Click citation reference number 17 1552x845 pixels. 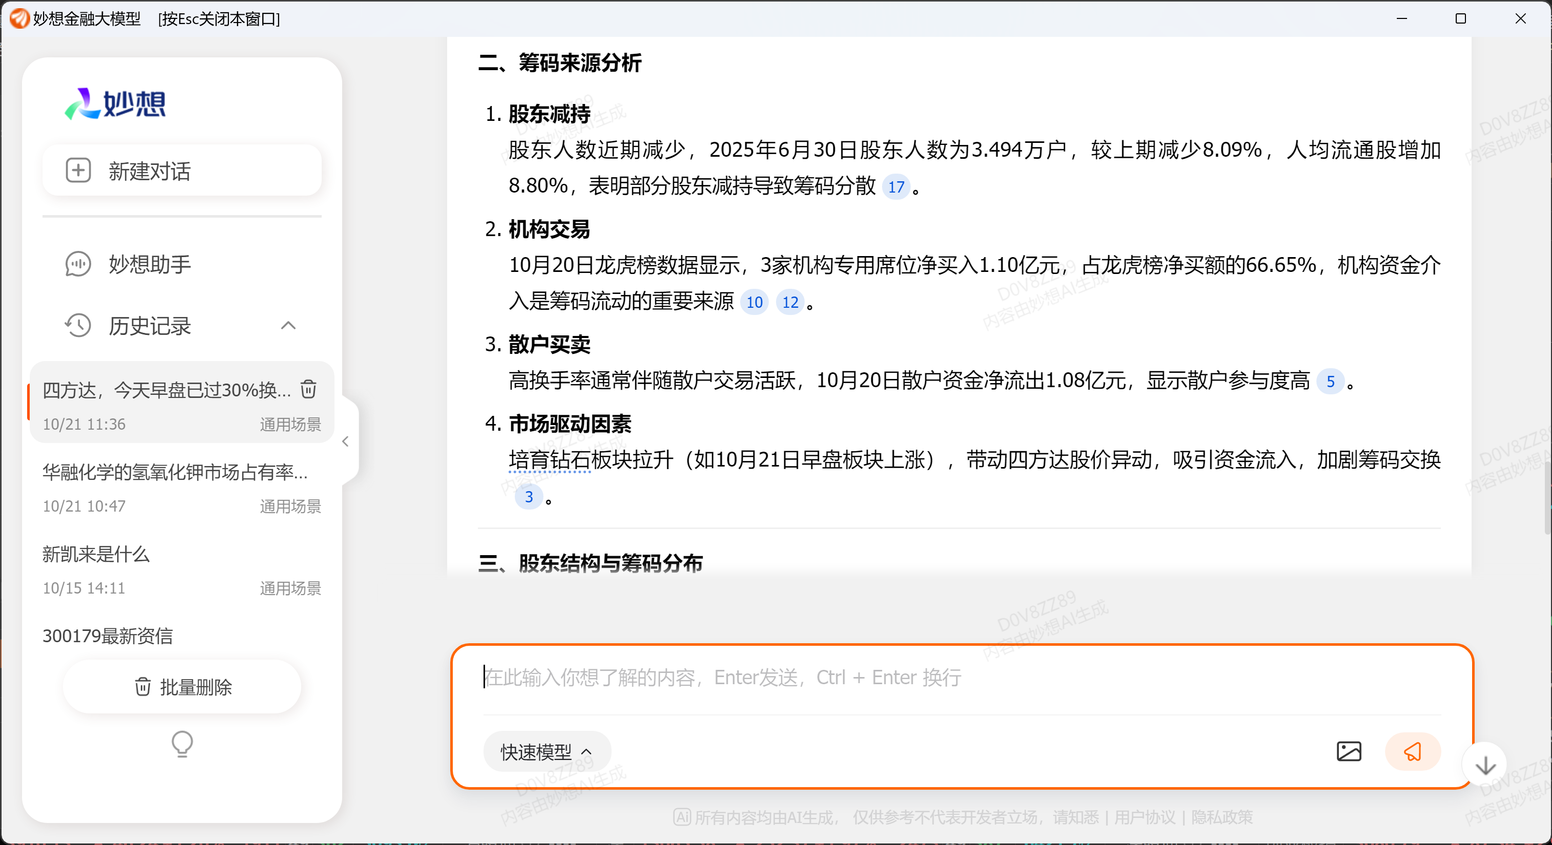pos(895,187)
